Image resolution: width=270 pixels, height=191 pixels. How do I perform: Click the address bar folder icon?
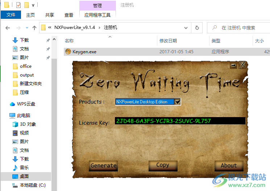point(43,28)
